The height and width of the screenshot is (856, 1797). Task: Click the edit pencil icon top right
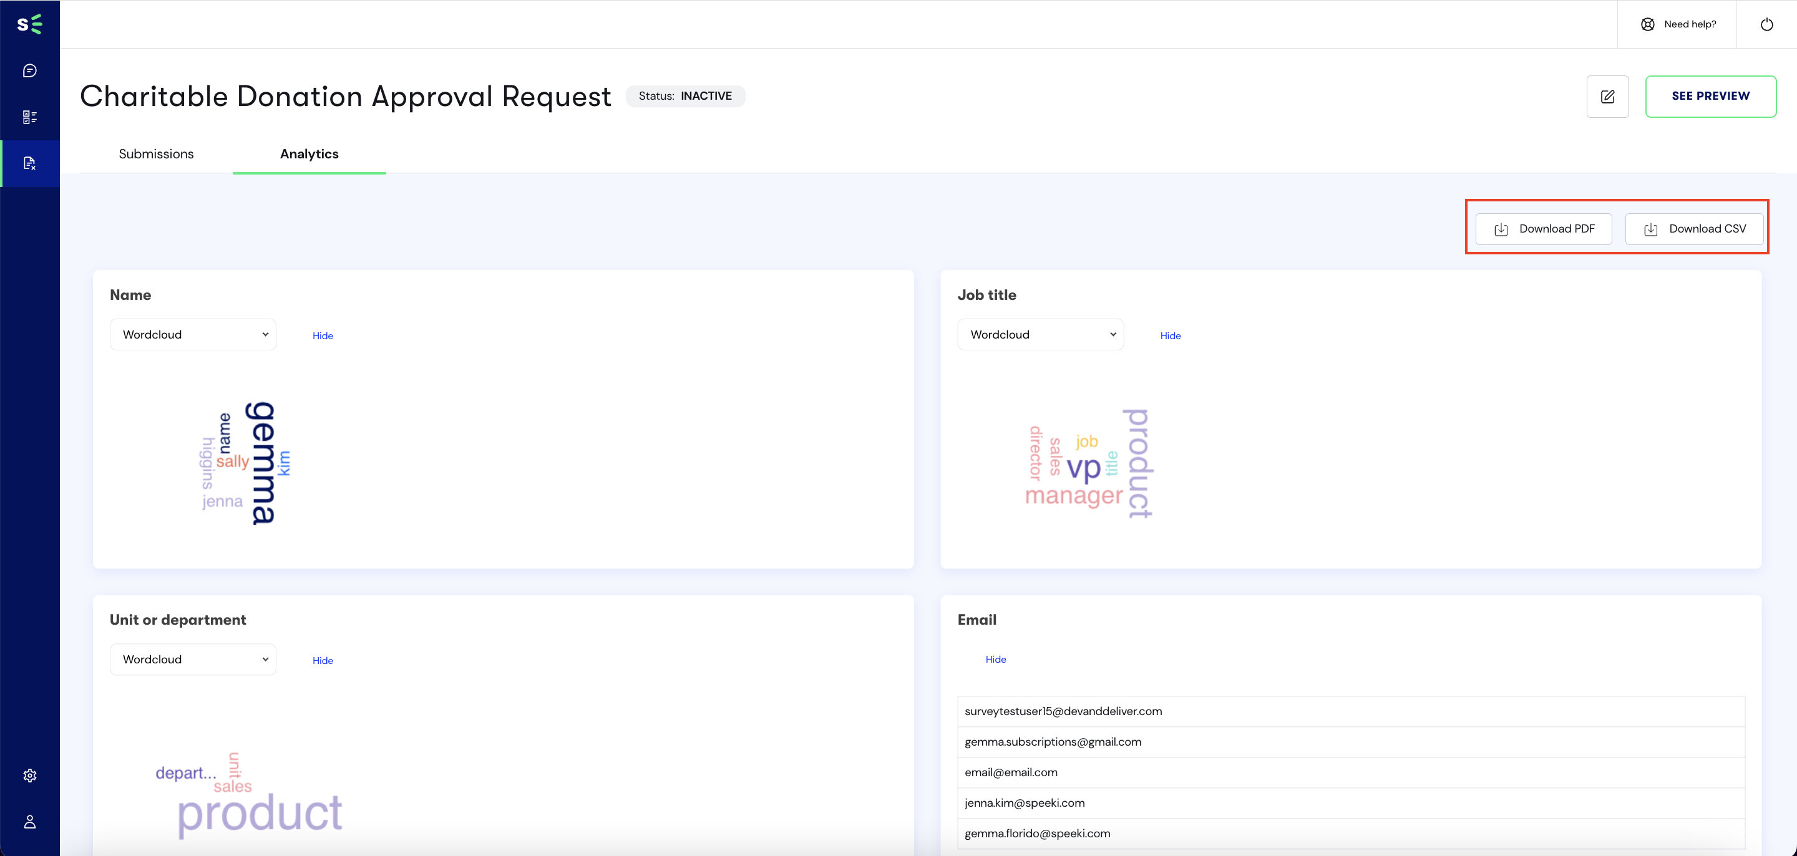tap(1608, 96)
